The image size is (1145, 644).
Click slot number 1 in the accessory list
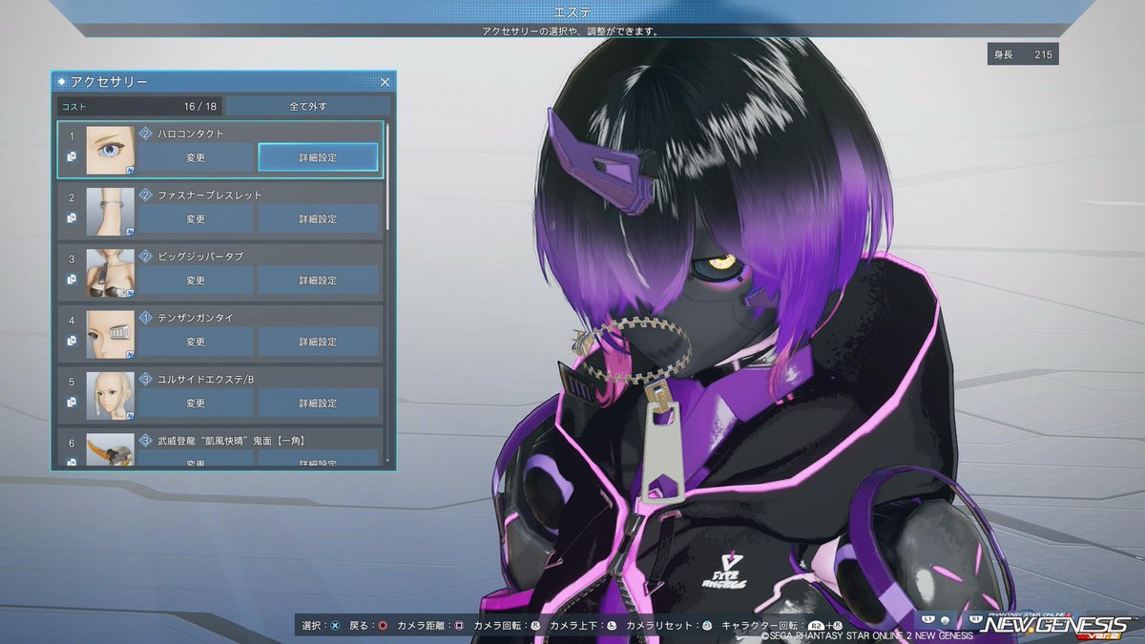[x=72, y=136]
